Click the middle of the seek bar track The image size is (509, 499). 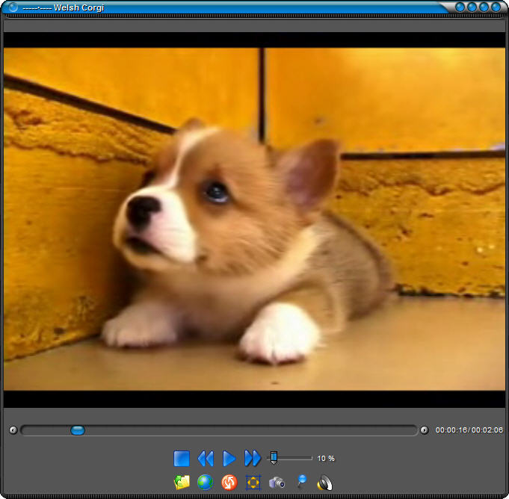(x=219, y=430)
